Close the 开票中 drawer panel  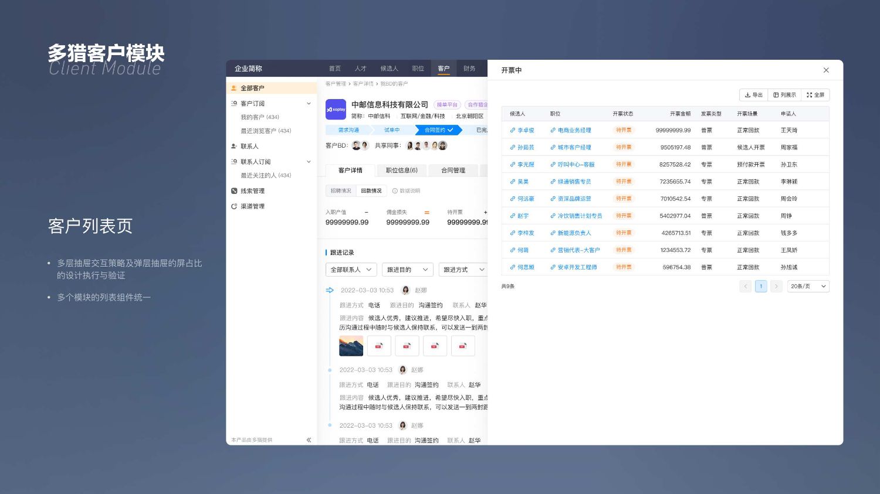pos(826,70)
